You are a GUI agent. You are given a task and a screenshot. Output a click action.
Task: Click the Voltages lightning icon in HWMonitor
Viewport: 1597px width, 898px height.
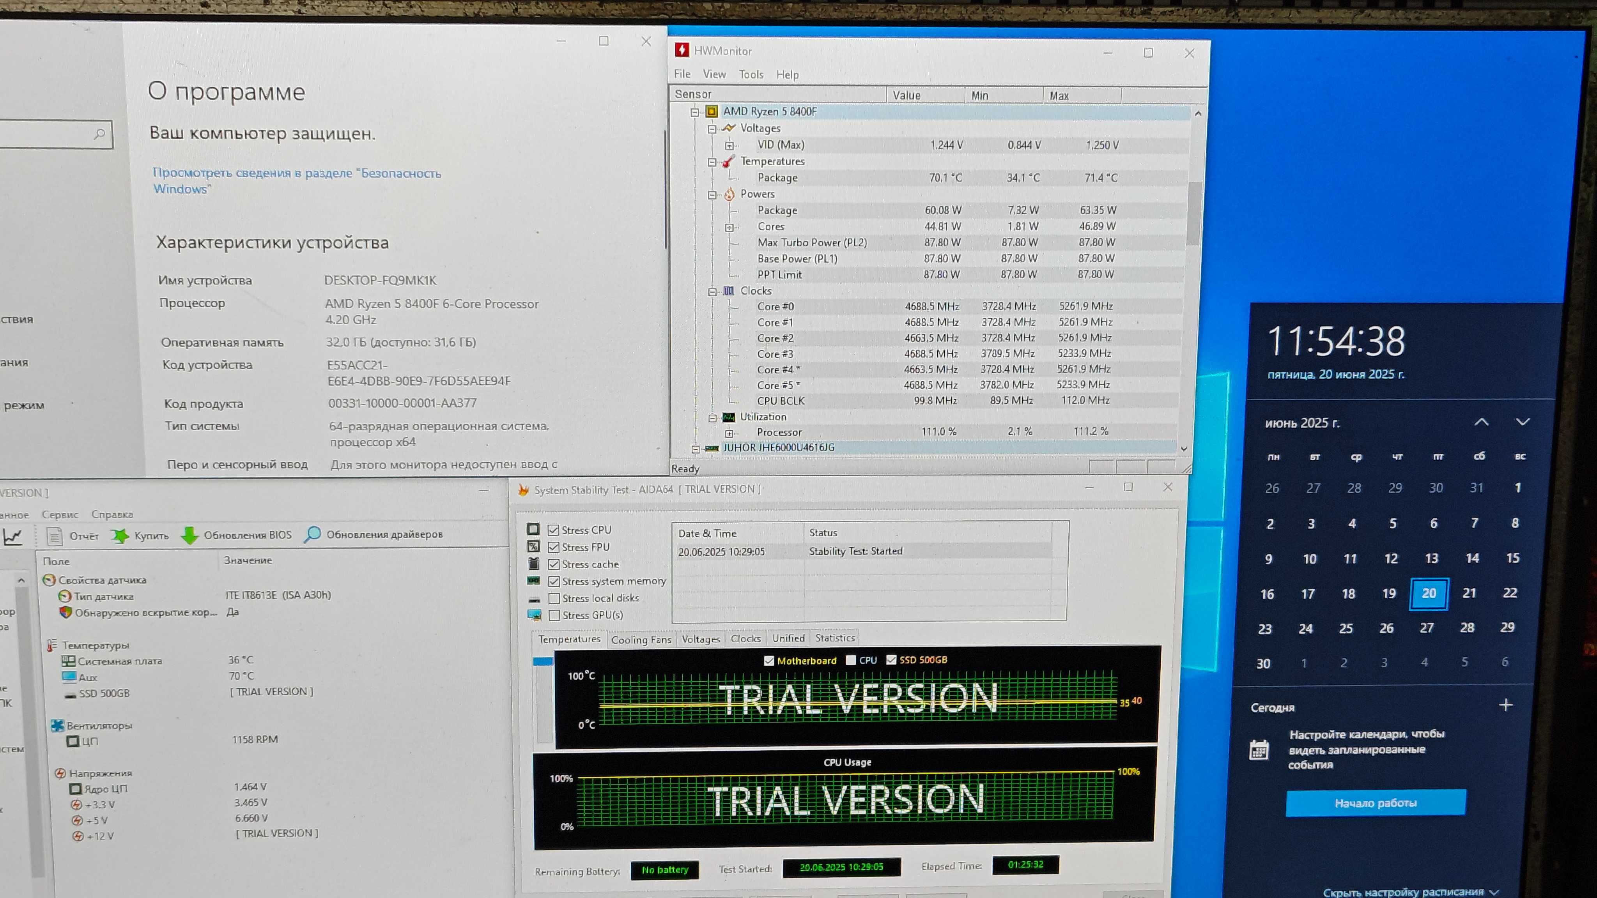tap(729, 128)
